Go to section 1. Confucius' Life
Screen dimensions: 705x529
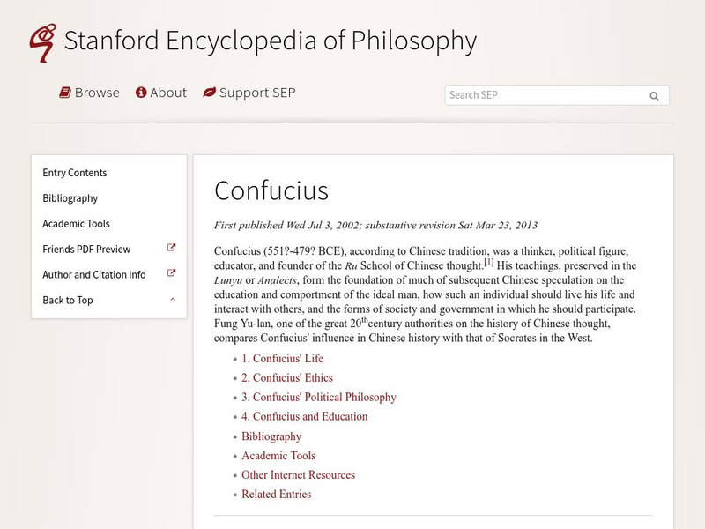pos(282,359)
